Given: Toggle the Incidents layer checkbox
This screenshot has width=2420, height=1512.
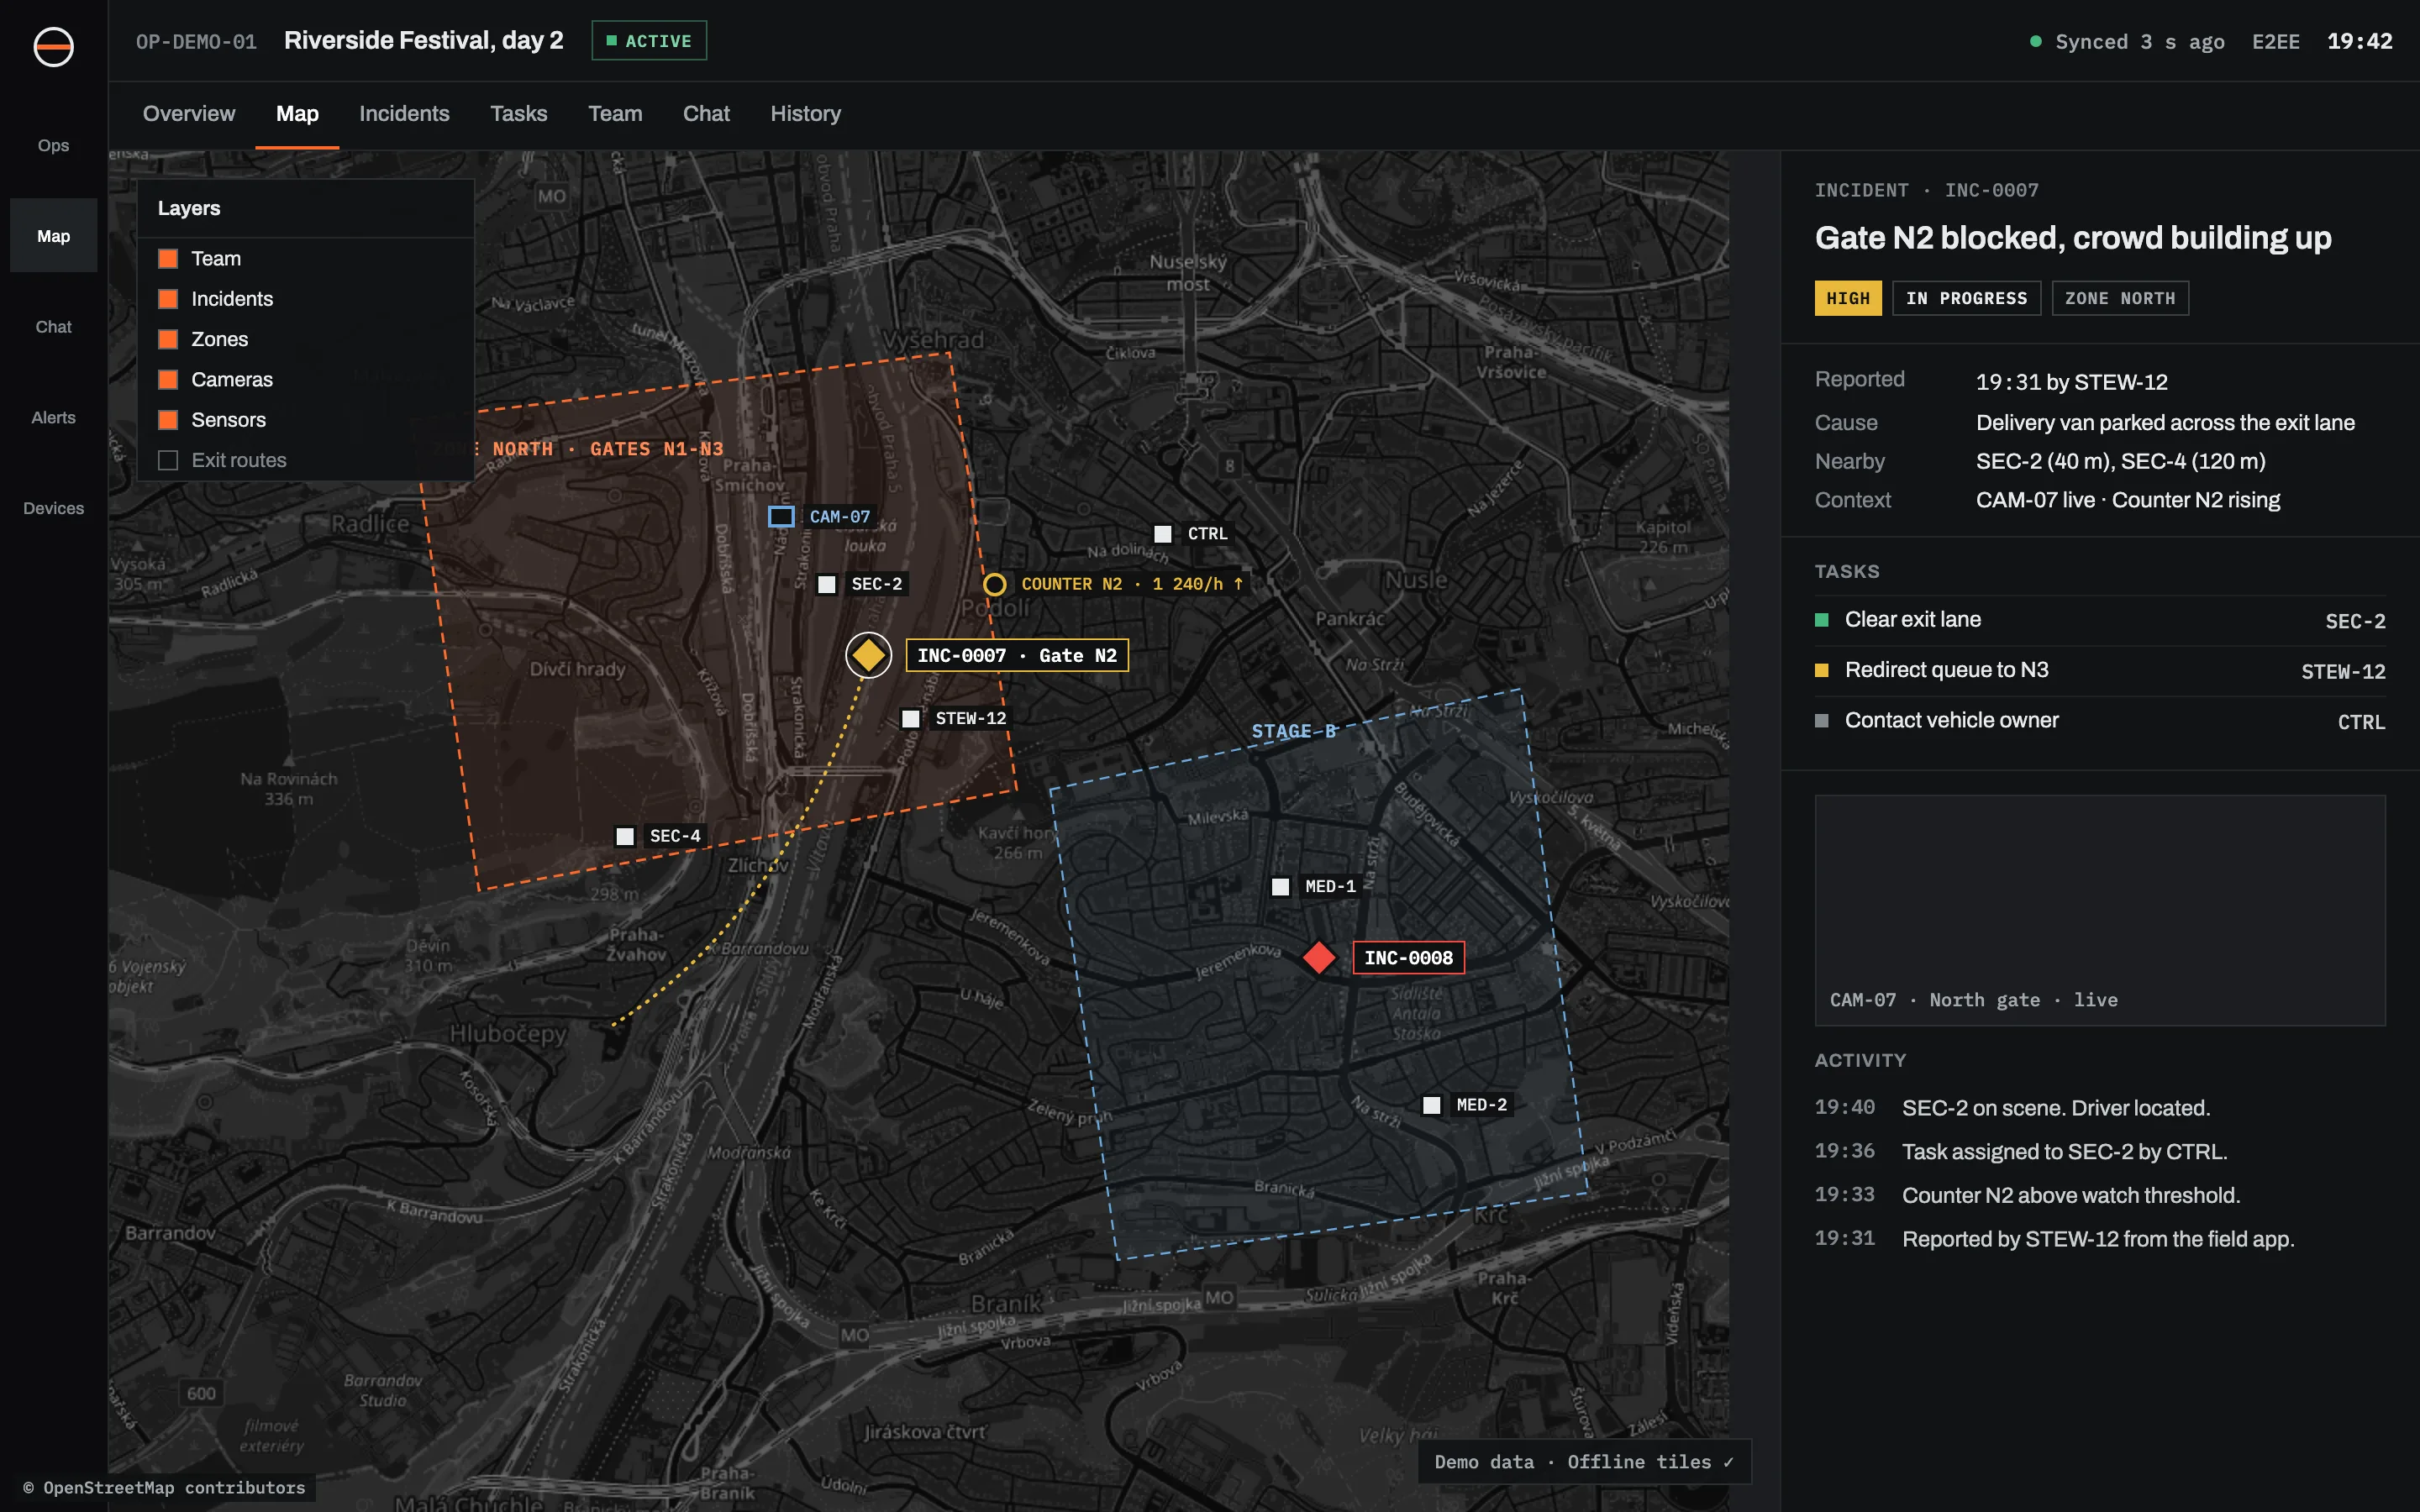Looking at the screenshot, I should pyautogui.click(x=168, y=299).
